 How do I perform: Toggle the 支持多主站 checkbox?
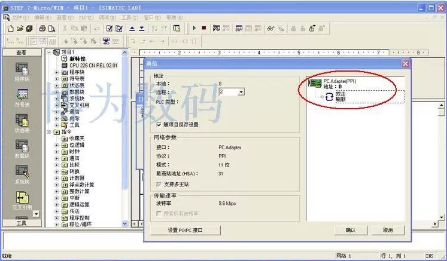[x=159, y=184]
